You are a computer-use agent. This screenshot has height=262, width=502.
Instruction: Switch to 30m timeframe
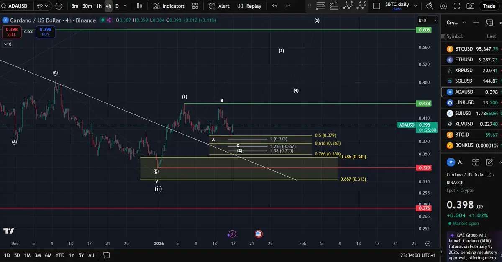[x=87, y=6]
